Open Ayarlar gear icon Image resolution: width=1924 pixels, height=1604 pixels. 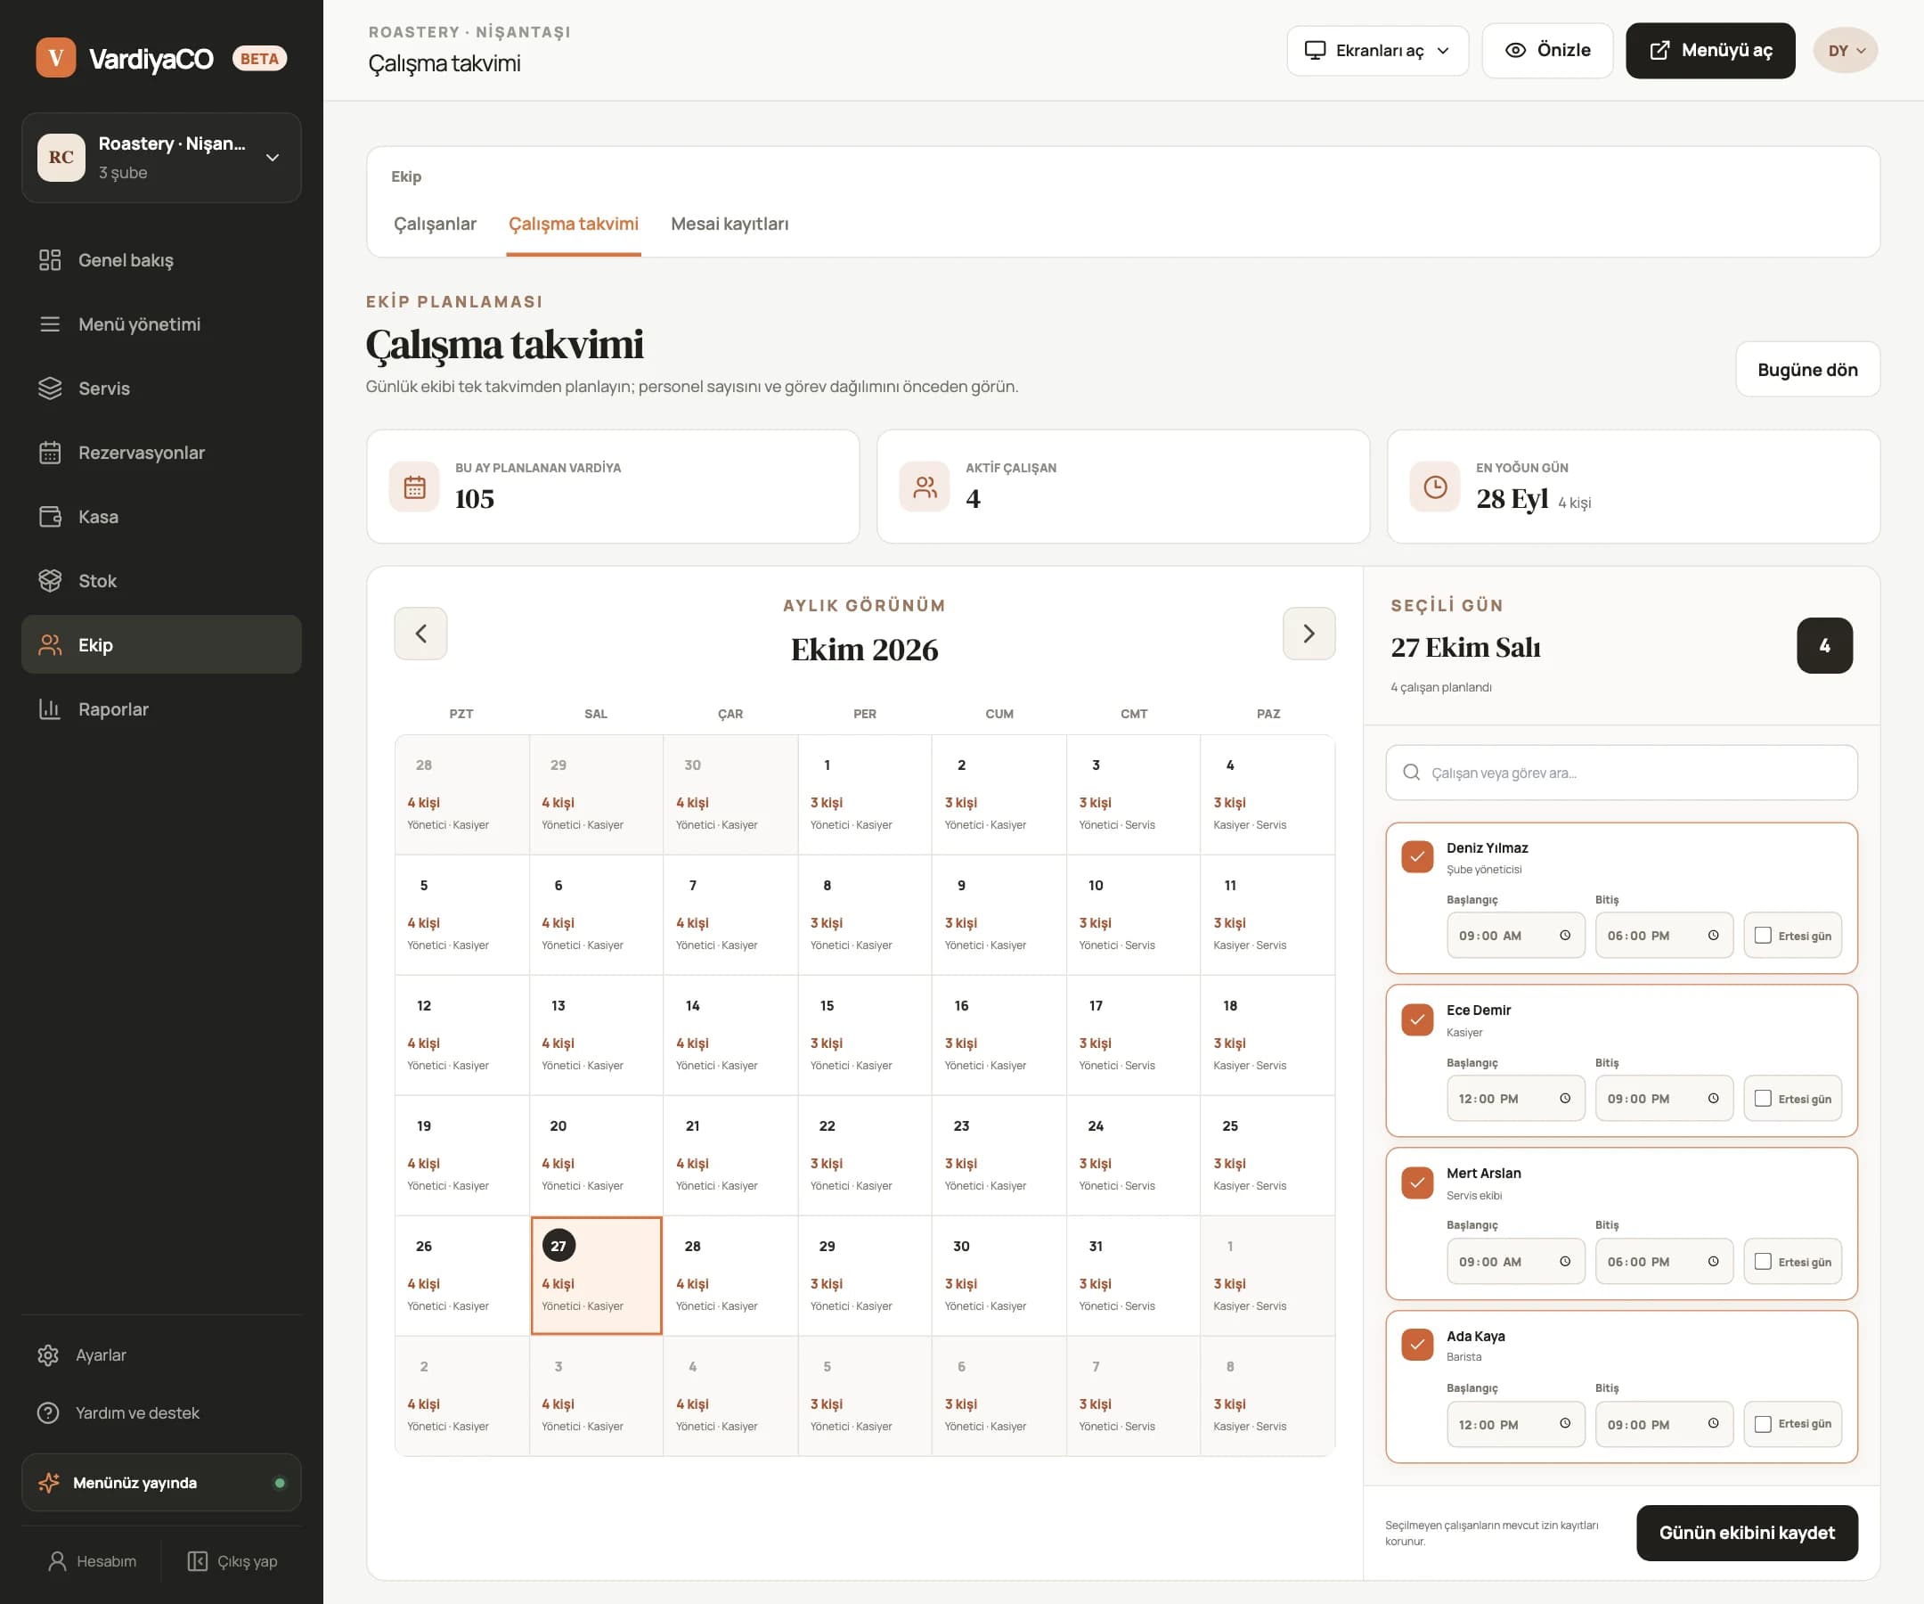pyautogui.click(x=47, y=1354)
